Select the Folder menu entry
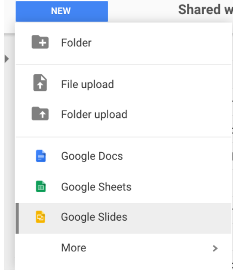235x271 pixels. coord(123,43)
